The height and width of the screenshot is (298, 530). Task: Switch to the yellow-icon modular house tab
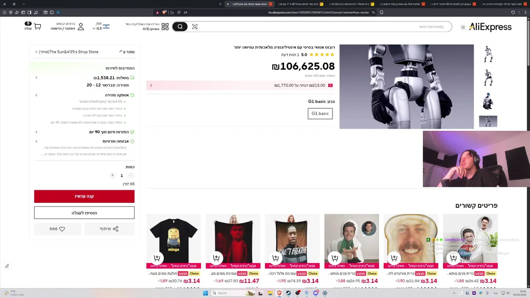pos(352,4)
